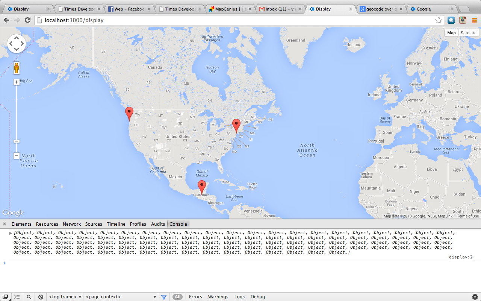Click the console filter funnel icon
This screenshot has width=481, height=301.
coord(164,297)
